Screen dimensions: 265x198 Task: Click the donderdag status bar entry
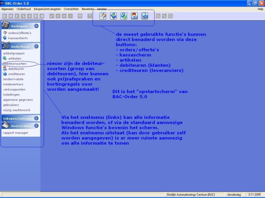tap(234, 195)
